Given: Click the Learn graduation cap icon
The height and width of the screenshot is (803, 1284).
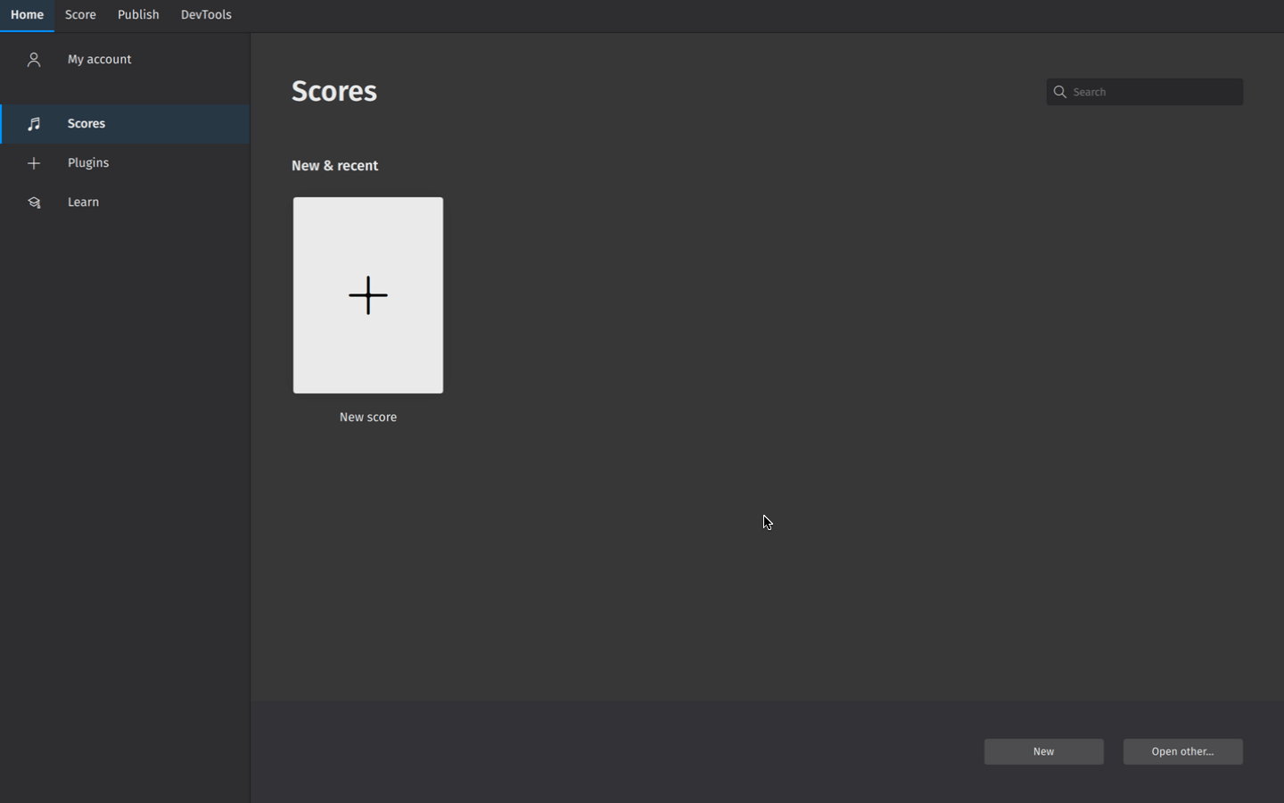Looking at the screenshot, I should click(34, 203).
